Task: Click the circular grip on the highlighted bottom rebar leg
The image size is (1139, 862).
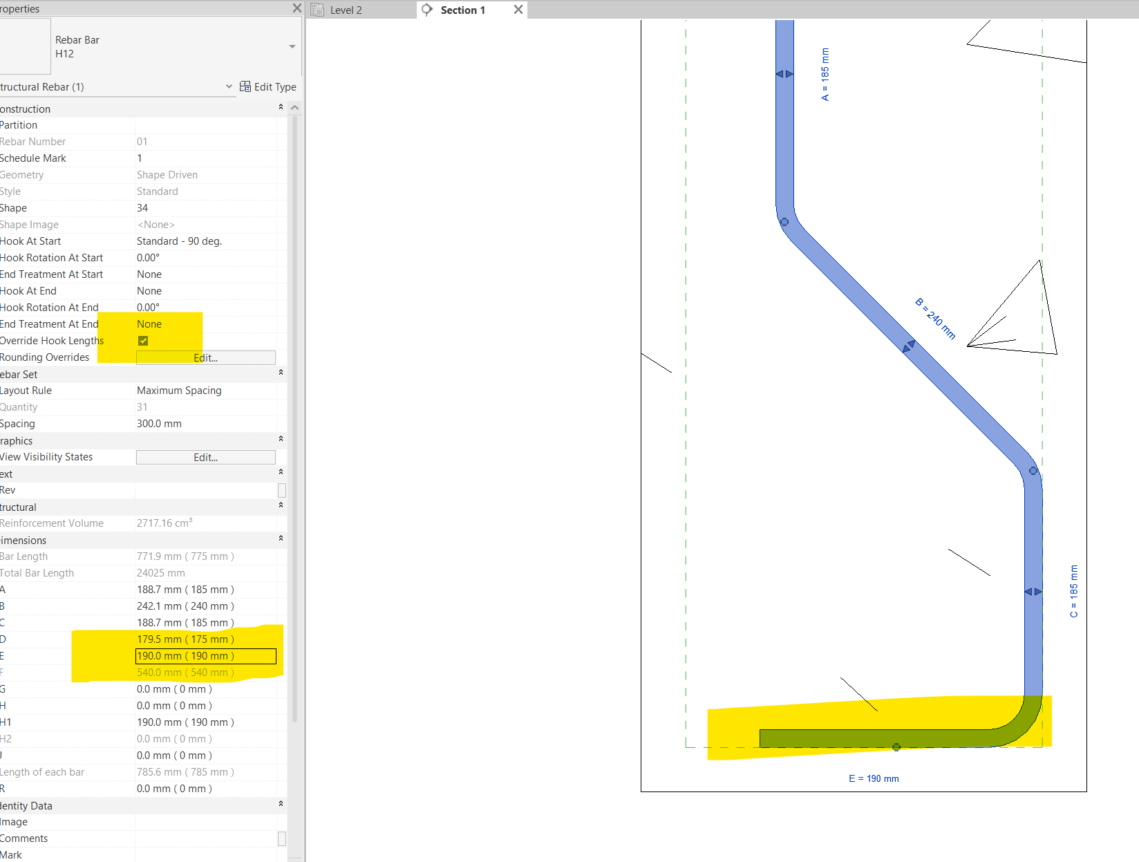Action: coord(896,747)
